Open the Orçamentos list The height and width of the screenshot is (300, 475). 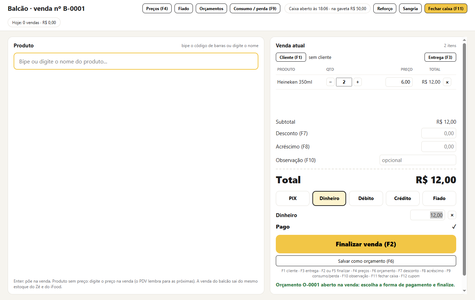[x=211, y=9]
